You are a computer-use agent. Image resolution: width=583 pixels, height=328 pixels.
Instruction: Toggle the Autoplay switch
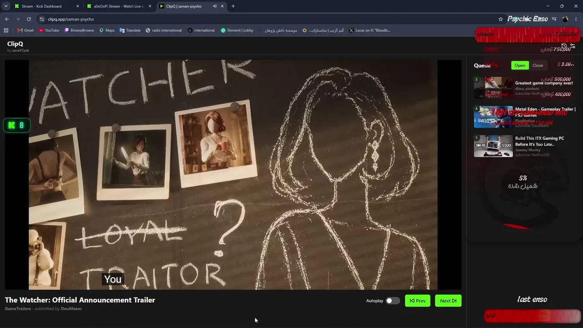[x=393, y=301]
